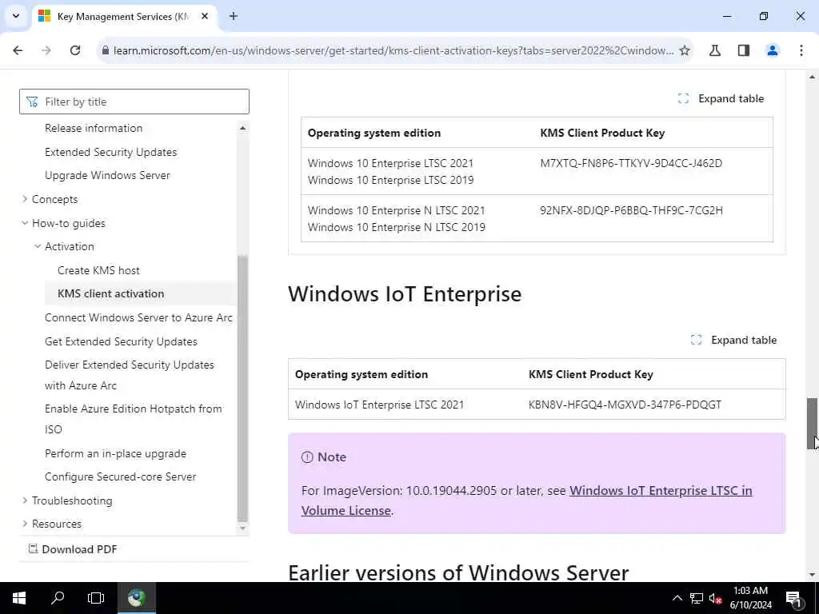The height and width of the screenshot is (614, 819).
Task: Open Windows IoT Enterprise LTSC in Volume License link
Action: (526, 500)
